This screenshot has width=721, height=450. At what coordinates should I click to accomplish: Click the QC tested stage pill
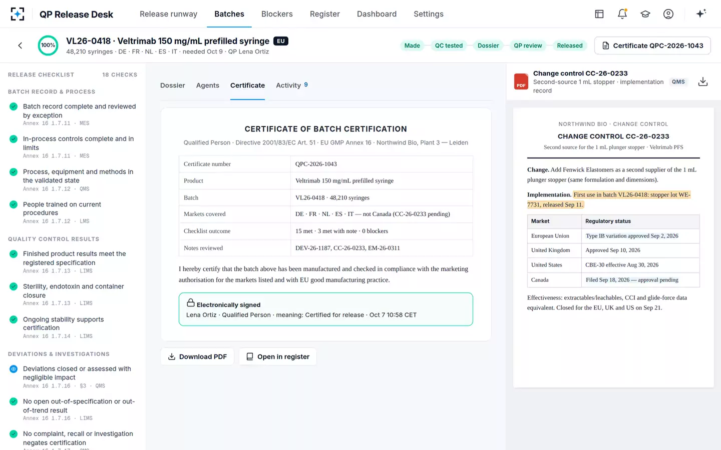coord(449,45)
